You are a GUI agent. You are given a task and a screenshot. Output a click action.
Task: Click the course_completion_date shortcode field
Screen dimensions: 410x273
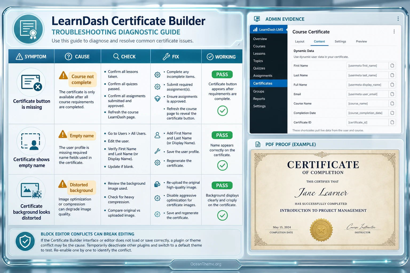tap(367, 113)
